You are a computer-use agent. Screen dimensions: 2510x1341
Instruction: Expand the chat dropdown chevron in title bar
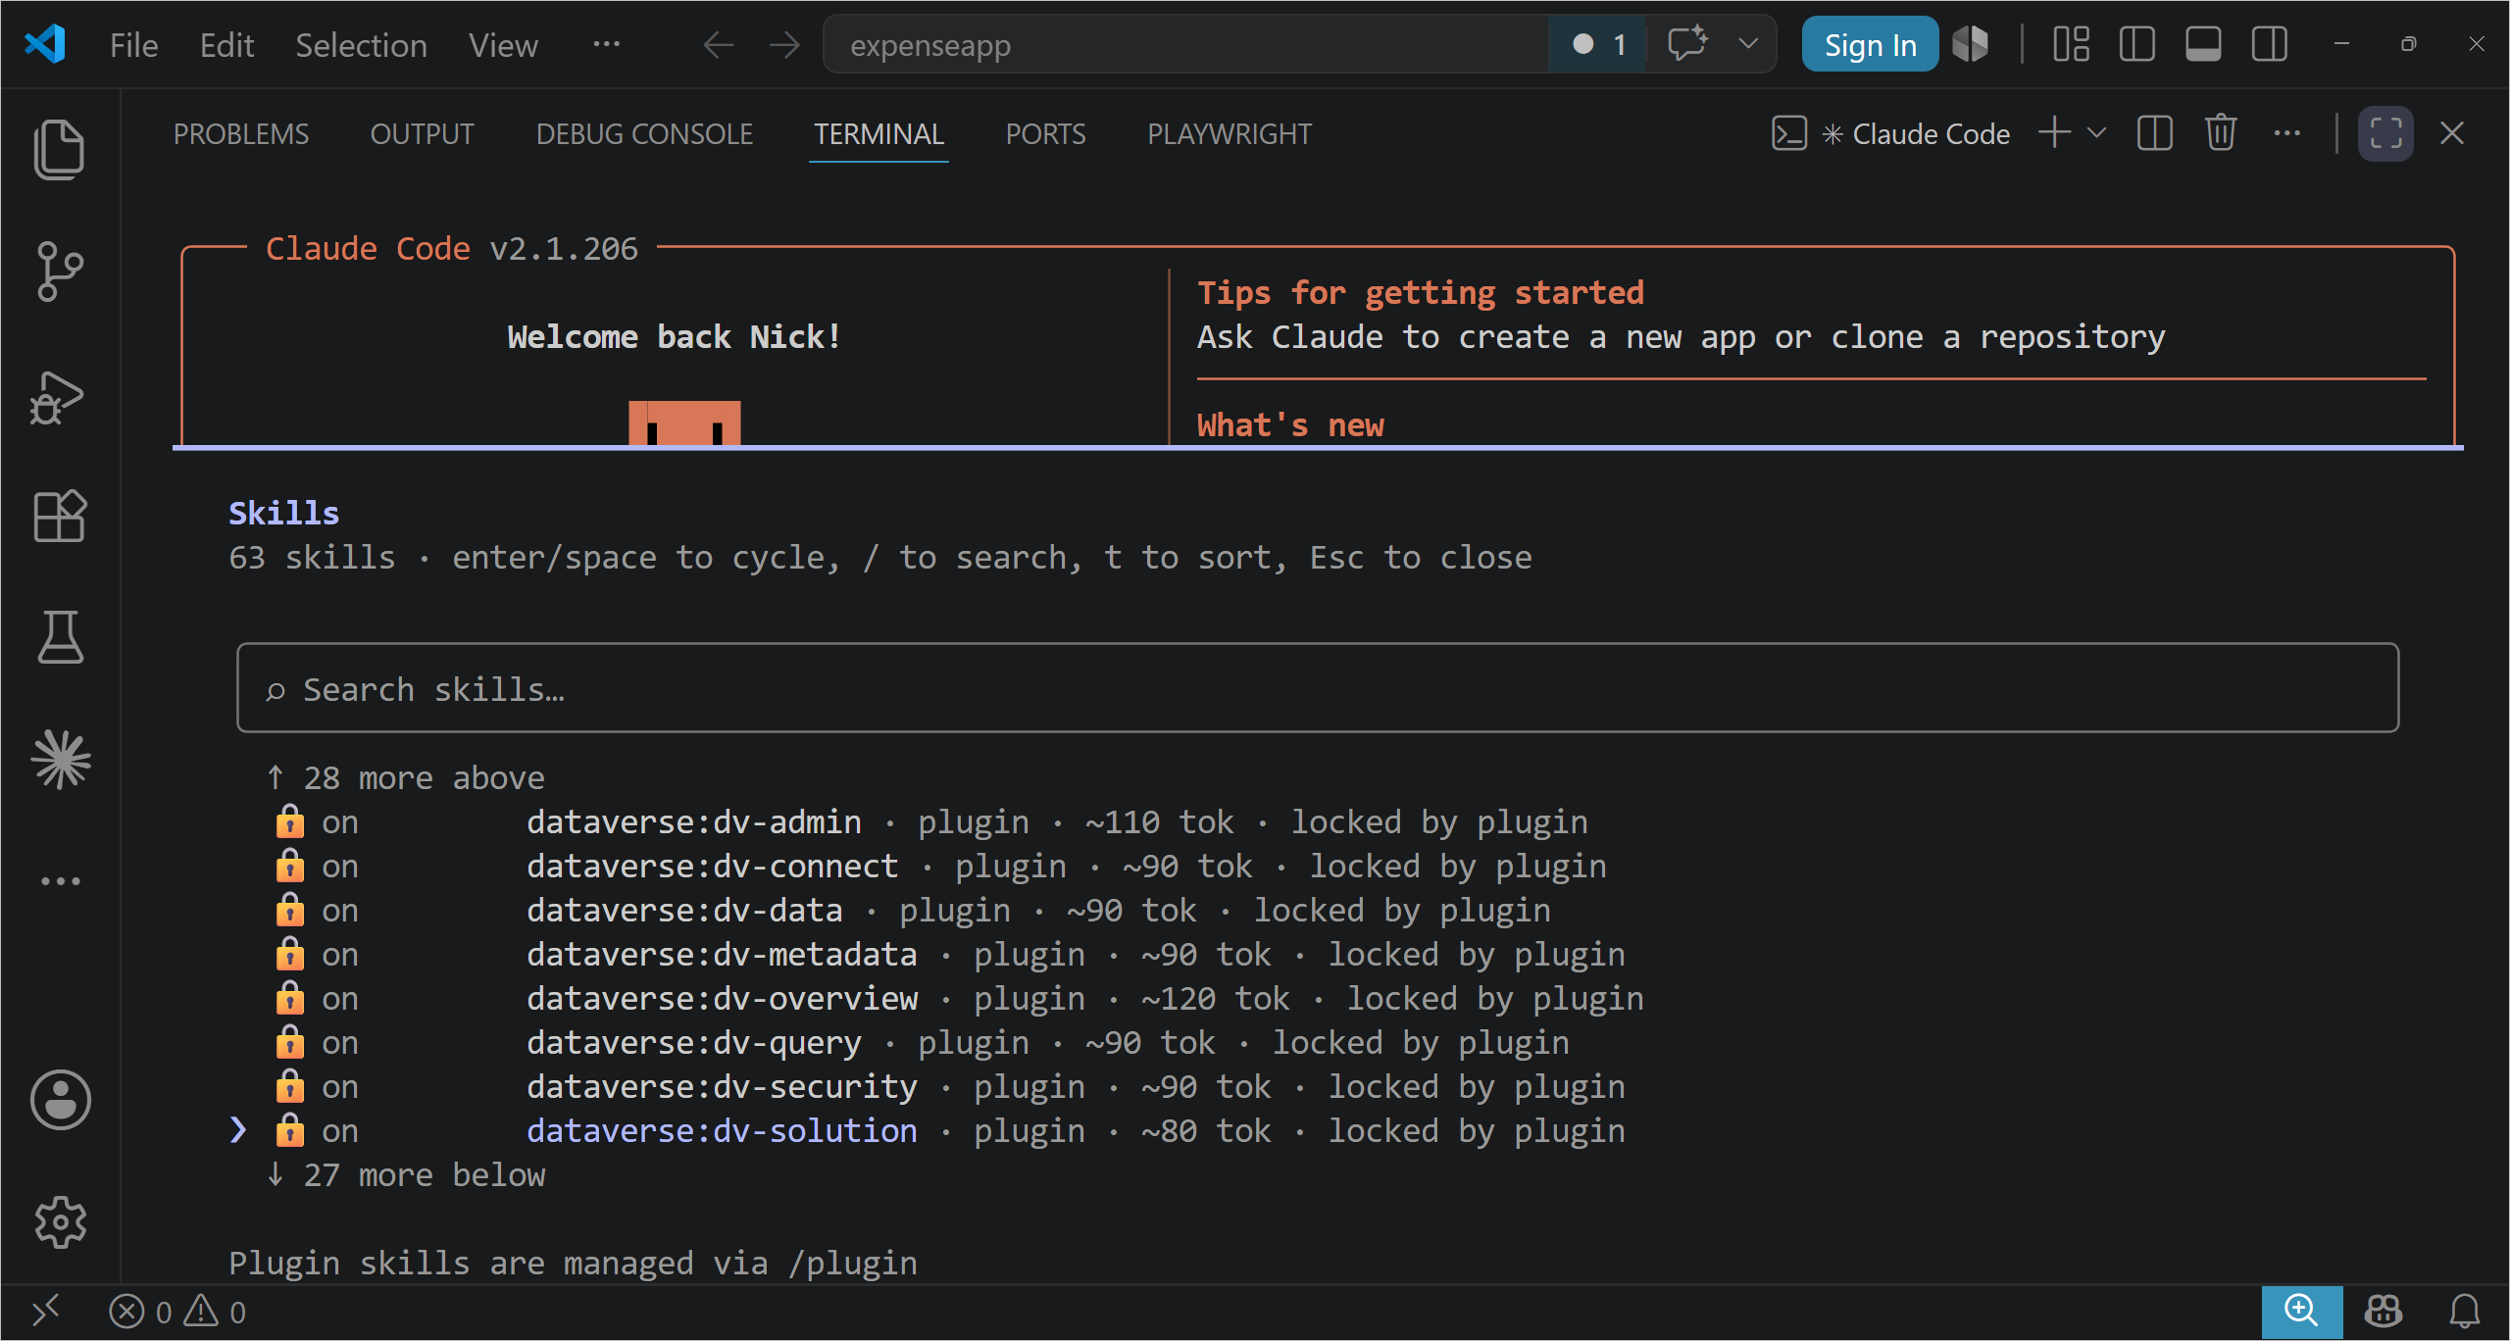(x=1747, y=44)
